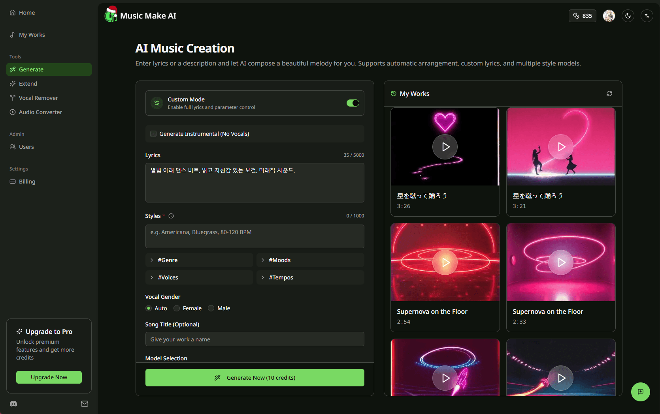
Task: Play the Supernova on the Floor track
Action: click(445, 262)
